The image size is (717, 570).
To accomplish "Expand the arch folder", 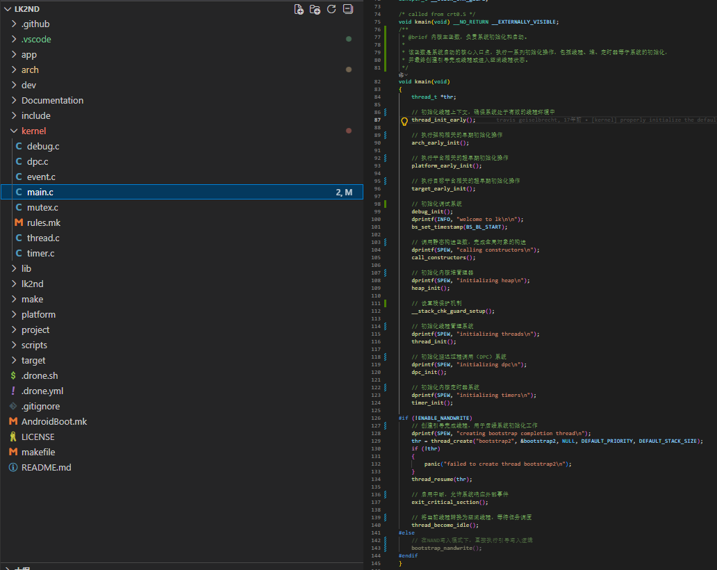I will pos(14,70).
